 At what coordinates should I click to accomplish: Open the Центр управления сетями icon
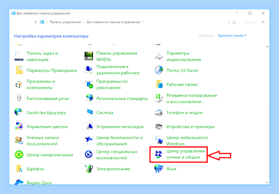pos(158,154)
